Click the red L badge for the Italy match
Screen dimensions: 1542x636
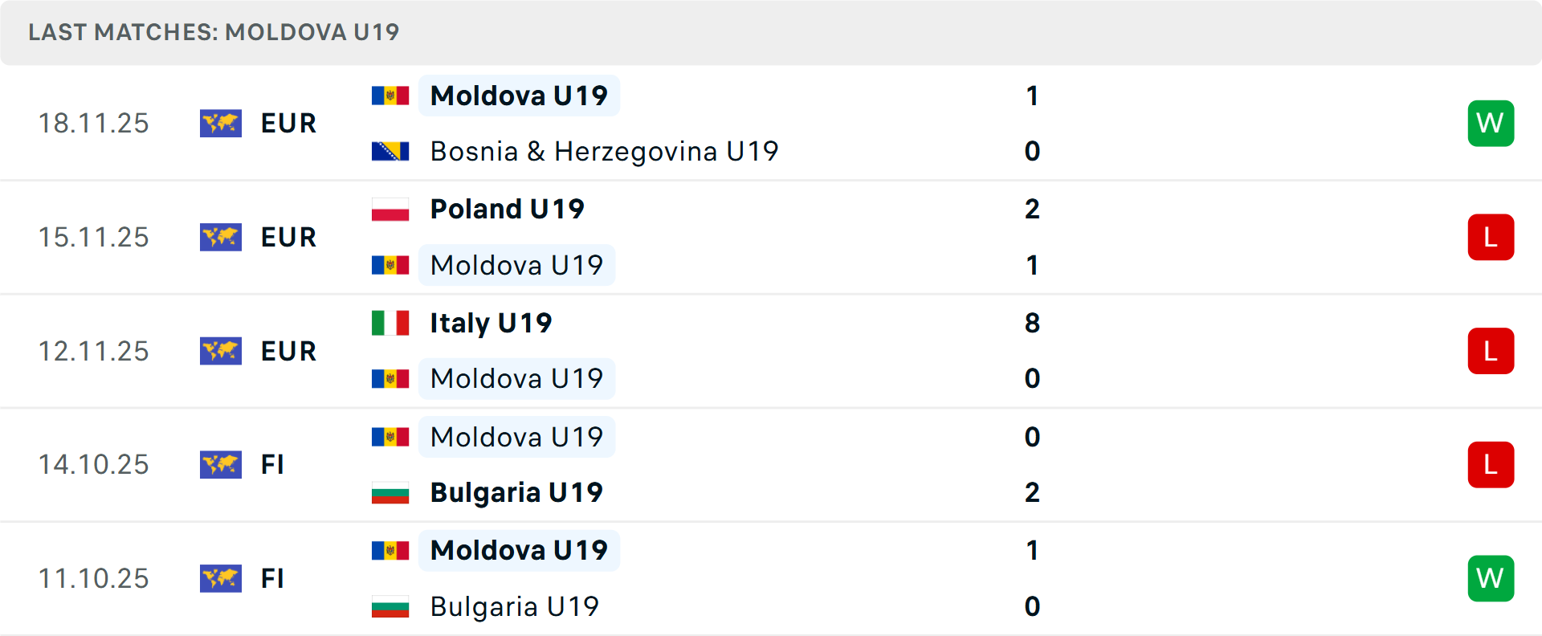click(1491, 351)
